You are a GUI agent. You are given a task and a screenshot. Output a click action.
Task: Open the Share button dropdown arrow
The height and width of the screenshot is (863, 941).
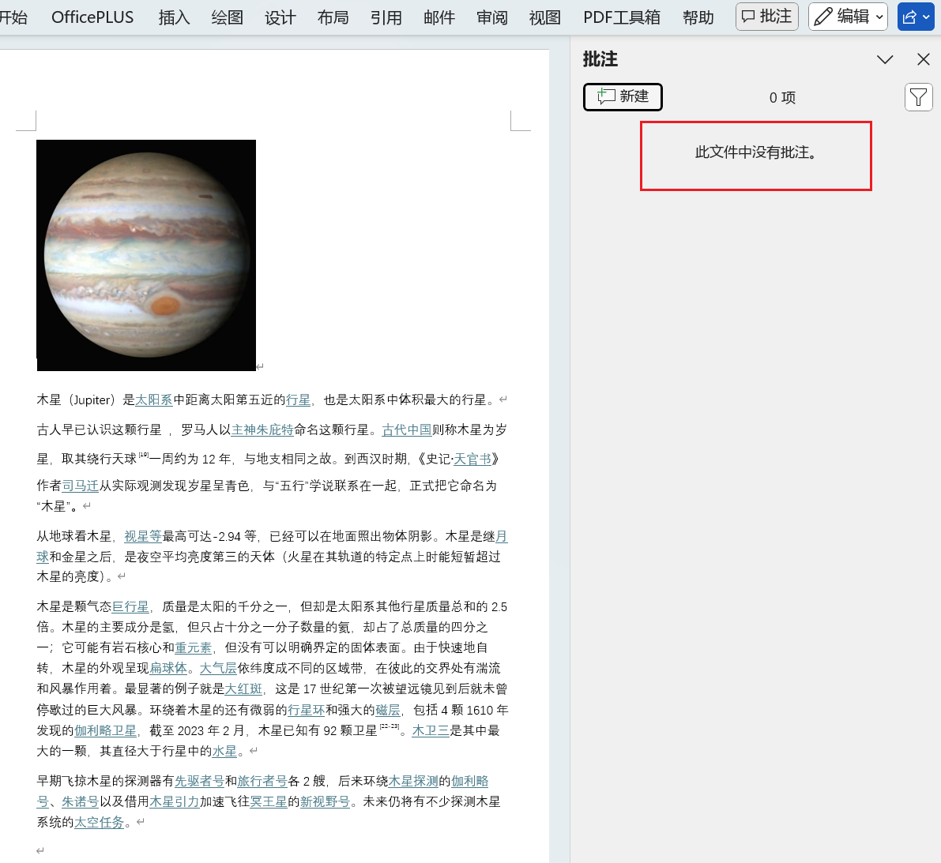(x=925, y=17)
